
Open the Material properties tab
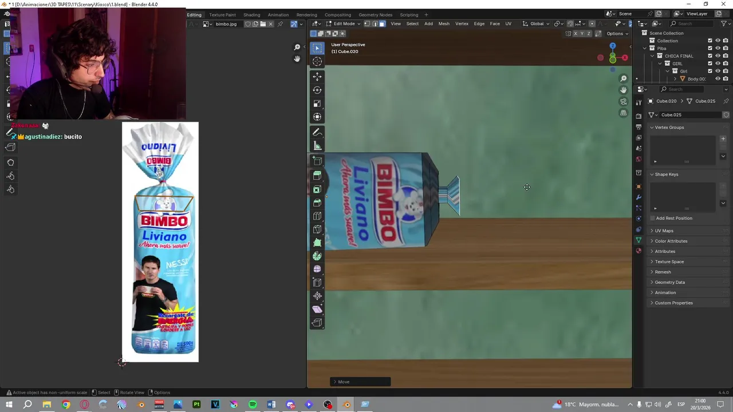pyautogui.click(x=639, y=251)
